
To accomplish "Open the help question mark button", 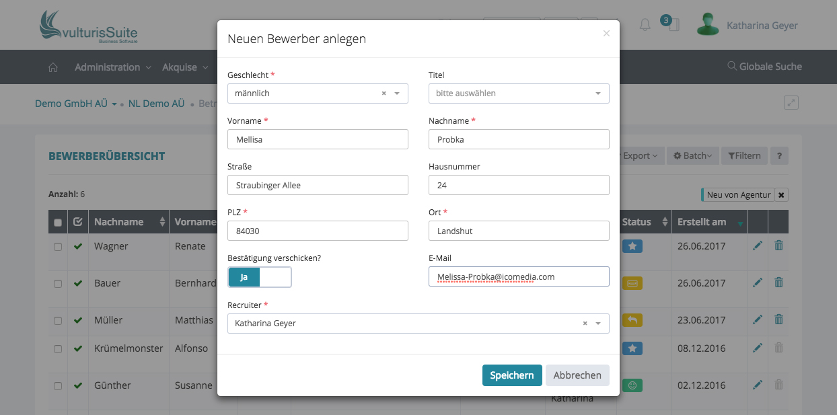I will 779,156.
